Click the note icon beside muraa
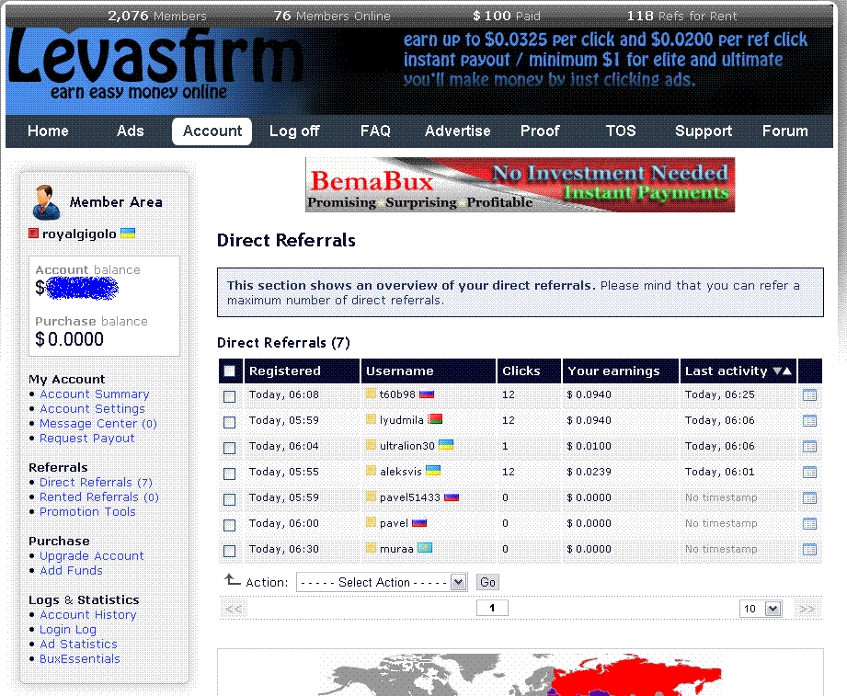The width and height of the screenshot is (847, 696). tap(371, 548)
